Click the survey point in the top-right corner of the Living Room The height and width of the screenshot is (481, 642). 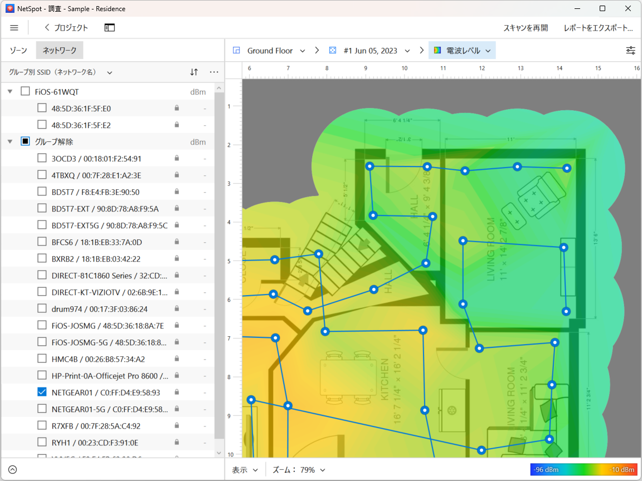(567, 168)
